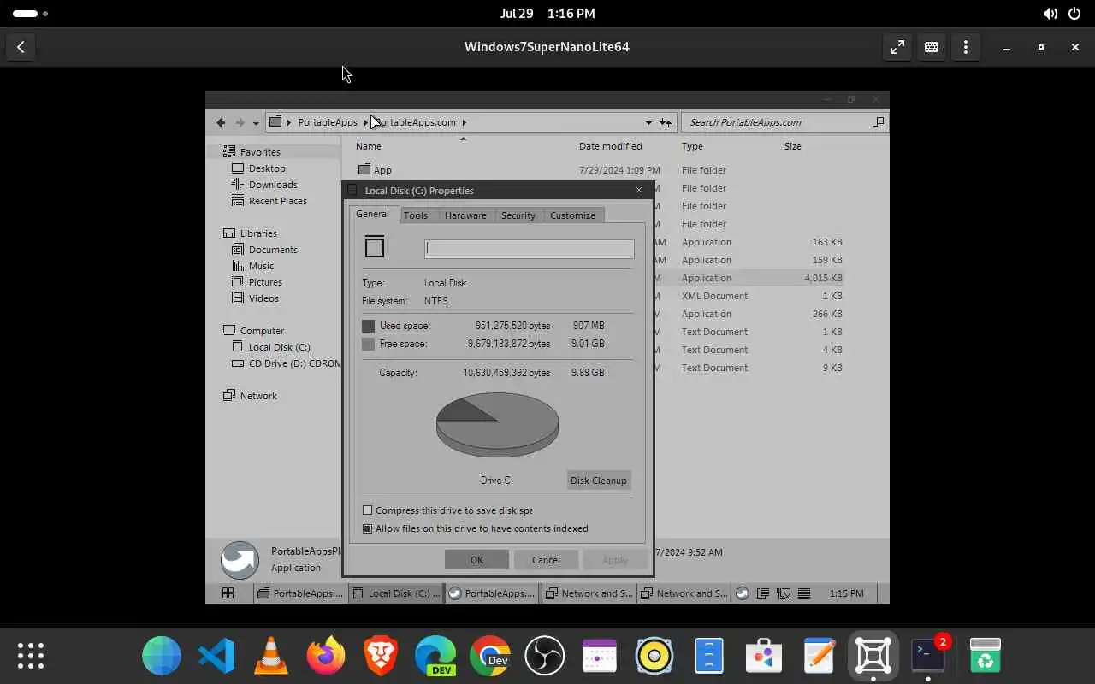
Task: Select the General tab
Action: 372,214
